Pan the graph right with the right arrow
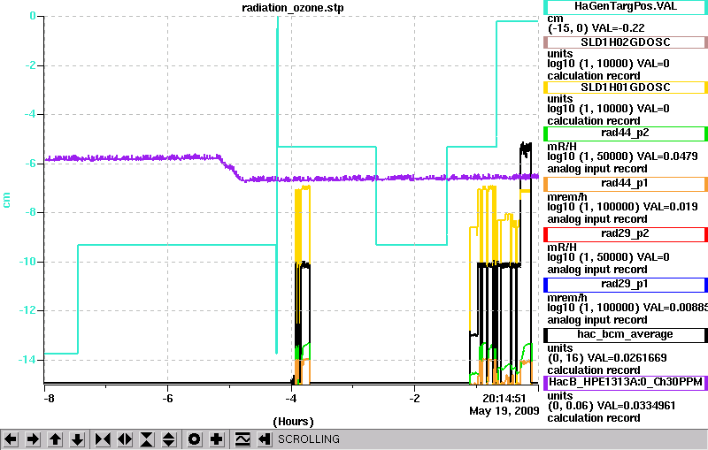708x450 pixels. [x=33, y=439]
